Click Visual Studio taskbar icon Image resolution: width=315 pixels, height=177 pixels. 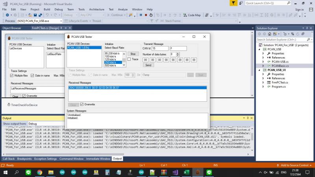175,172
